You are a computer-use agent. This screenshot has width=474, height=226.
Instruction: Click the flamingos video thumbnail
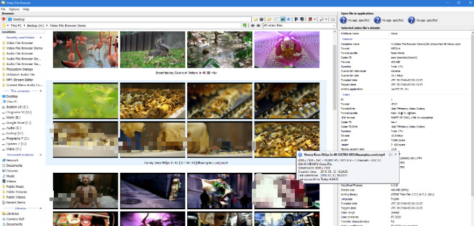(86, 50)
